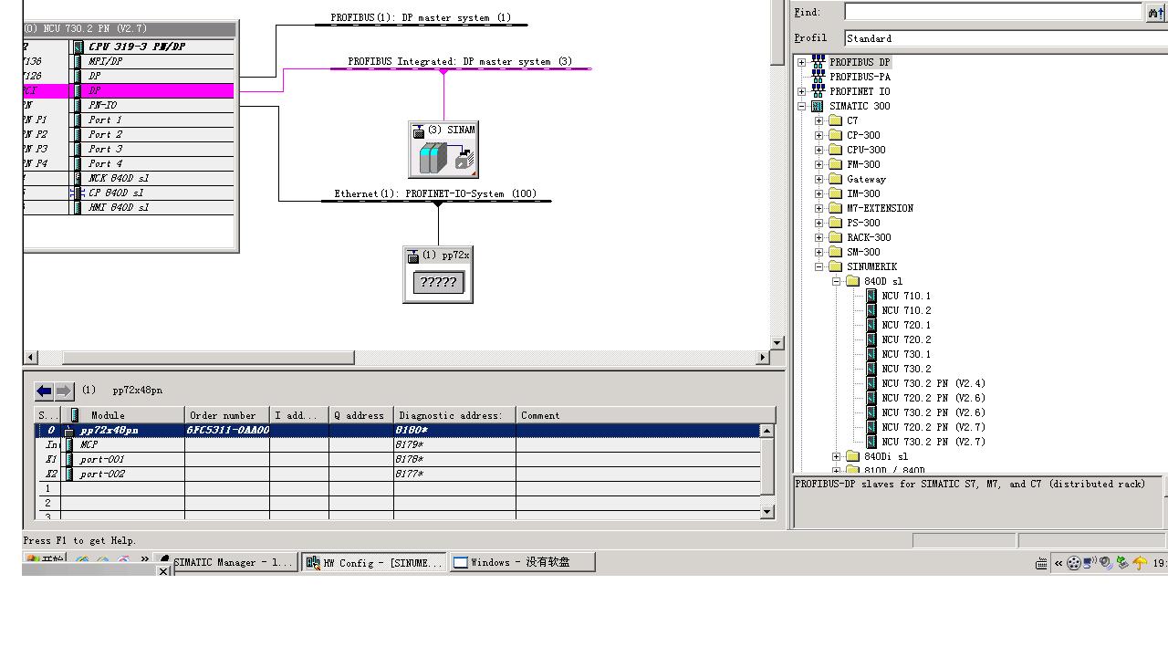Select the pp72x48pn row in module table

(x=398, y=430)
